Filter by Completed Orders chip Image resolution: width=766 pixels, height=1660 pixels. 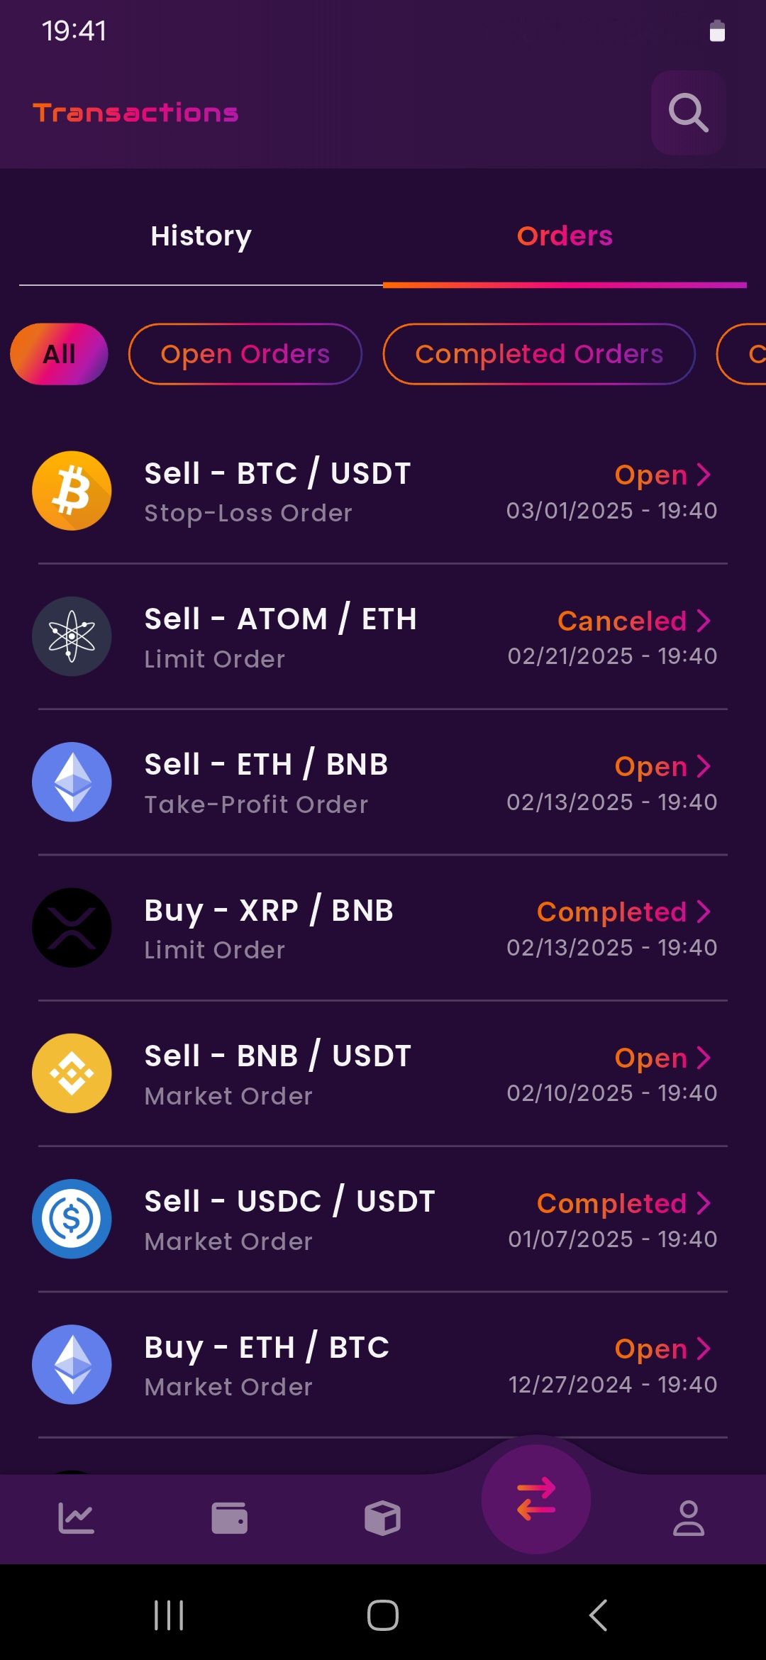(x=538, y=354)
